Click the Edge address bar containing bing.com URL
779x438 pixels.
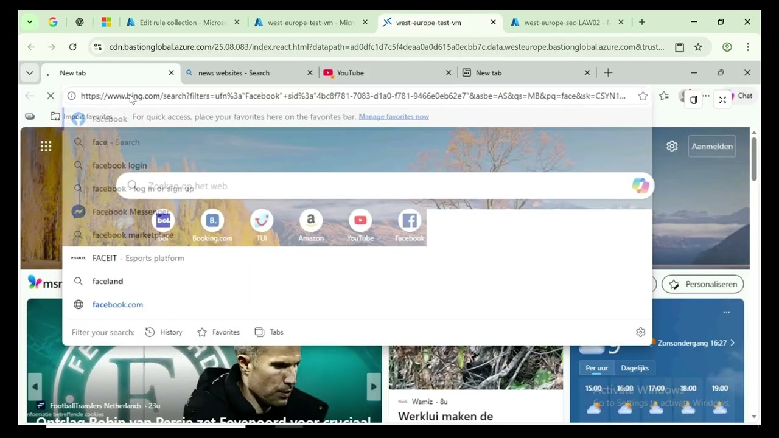click(x=353, y=96)
